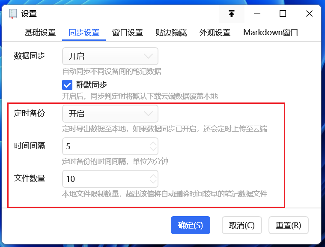Image resolution: width=325 pixels, height=247 pixels.
Task: Increase the 文件数量 value with up arrow
Action: (x=153, y=176)
